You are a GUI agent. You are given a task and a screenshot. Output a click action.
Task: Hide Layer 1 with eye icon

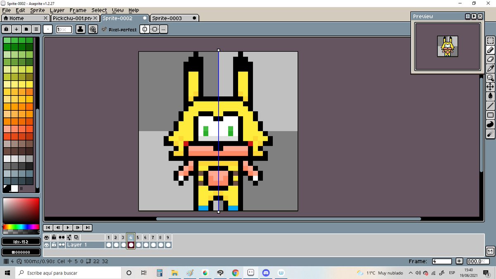click(47, 245)
